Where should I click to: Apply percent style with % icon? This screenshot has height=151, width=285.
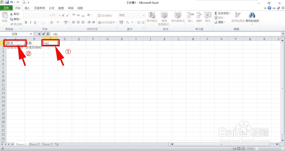(x=128, y=22)
